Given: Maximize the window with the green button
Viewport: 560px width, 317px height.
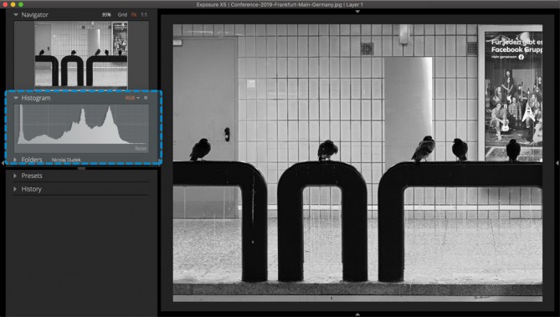Looking at the screenshot, I should pyautogui.click(x=21, y=4).
